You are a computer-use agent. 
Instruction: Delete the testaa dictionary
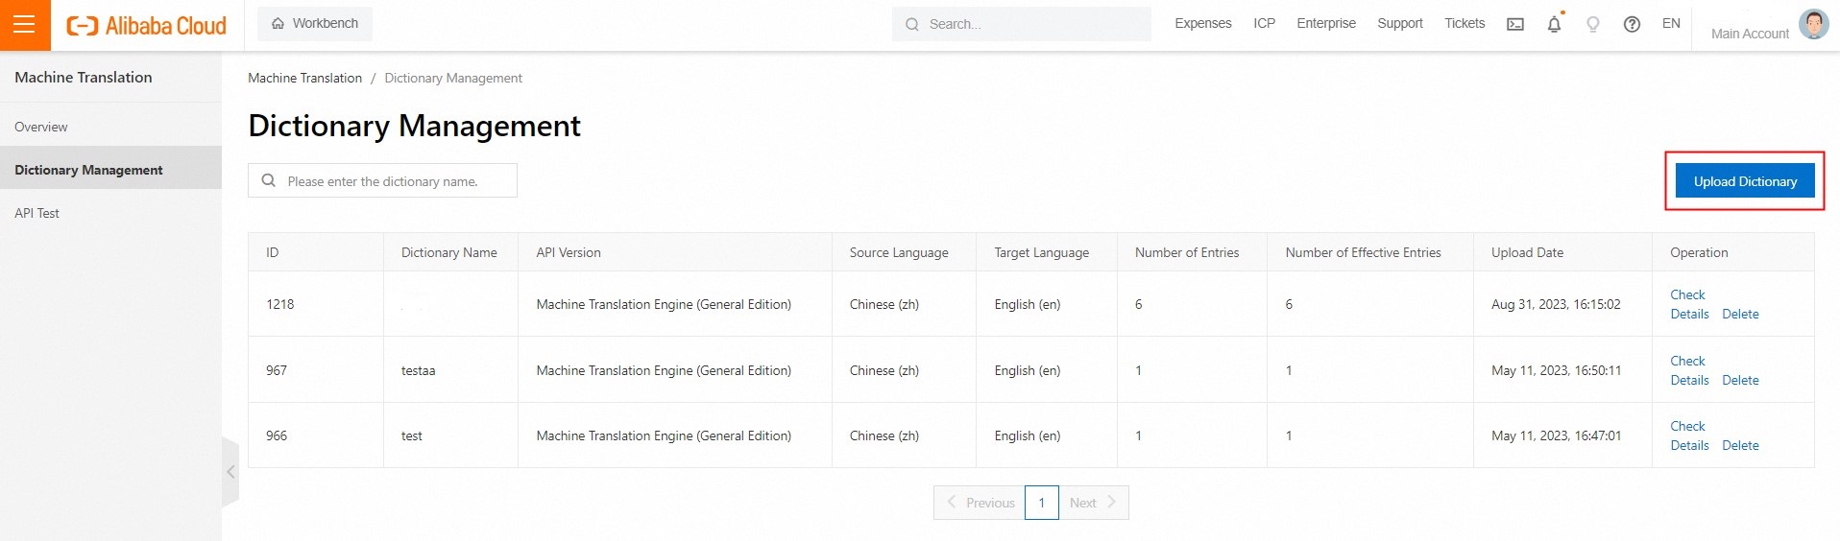(1740, 381)
